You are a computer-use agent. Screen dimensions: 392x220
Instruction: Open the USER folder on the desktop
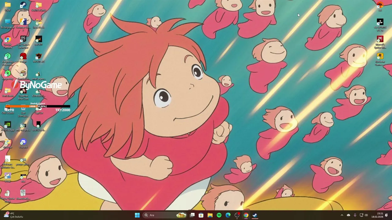pos(8,7)
